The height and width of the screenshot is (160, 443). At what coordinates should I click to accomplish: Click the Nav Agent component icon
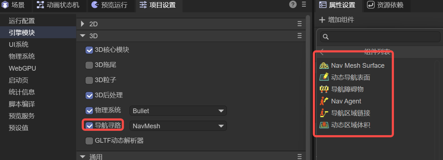point(324,101)
